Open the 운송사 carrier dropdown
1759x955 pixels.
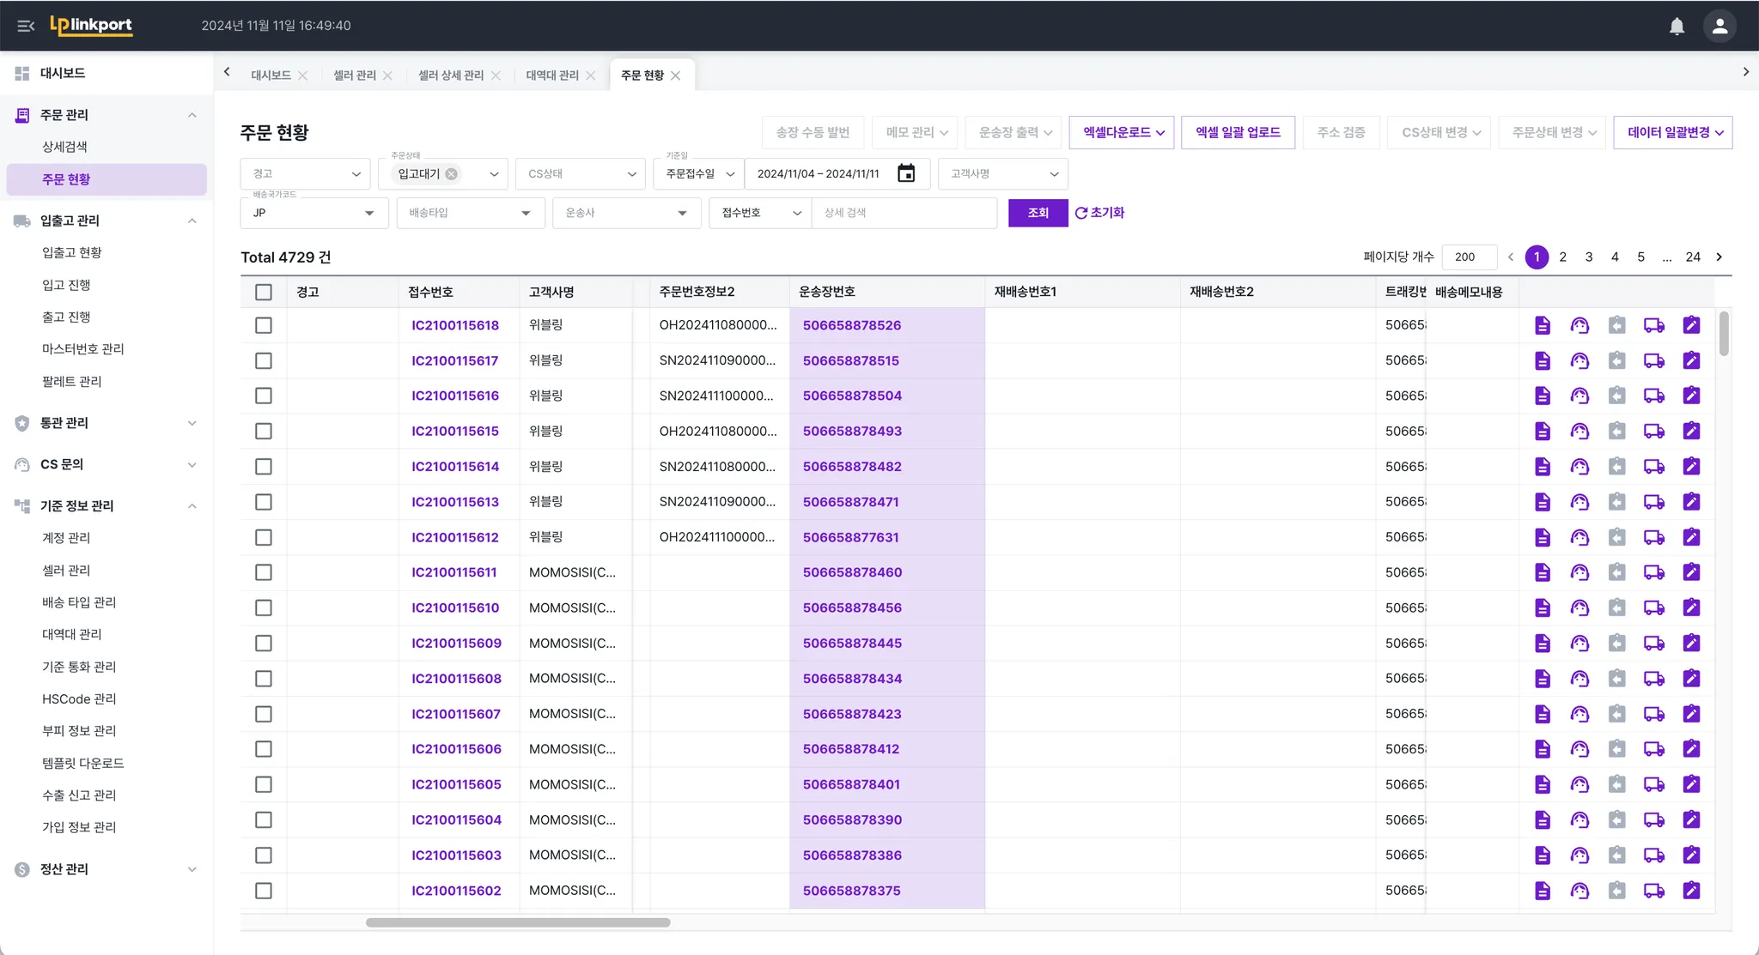tap(626, 213)
